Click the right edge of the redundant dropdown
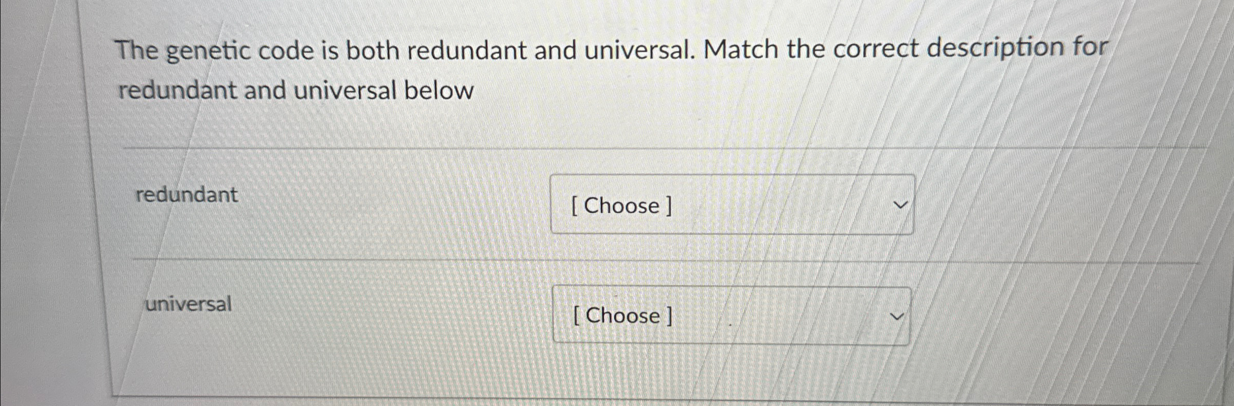The height and width of the screenshot is (406, 1234). pyautogui.click(x=911, y=205)
